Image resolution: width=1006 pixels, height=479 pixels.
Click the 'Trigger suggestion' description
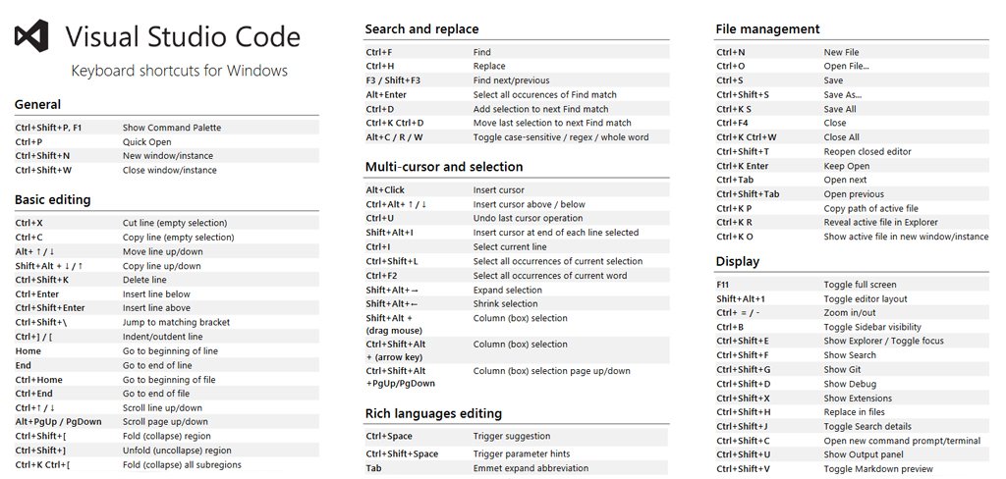click(x=512, y=436)
